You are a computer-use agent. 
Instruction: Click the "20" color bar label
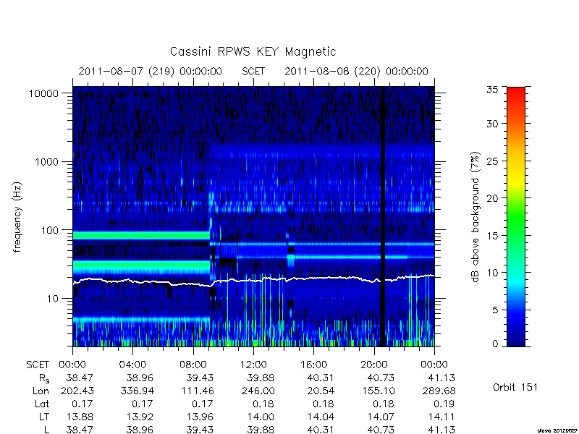click(492, 197)
